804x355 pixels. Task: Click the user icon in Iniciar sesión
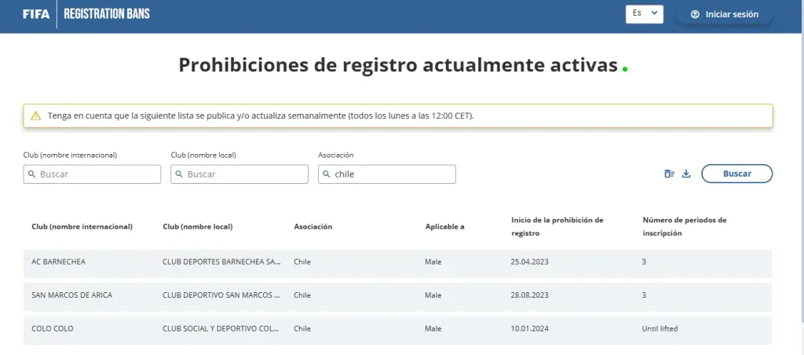click(x=696, y=14)
